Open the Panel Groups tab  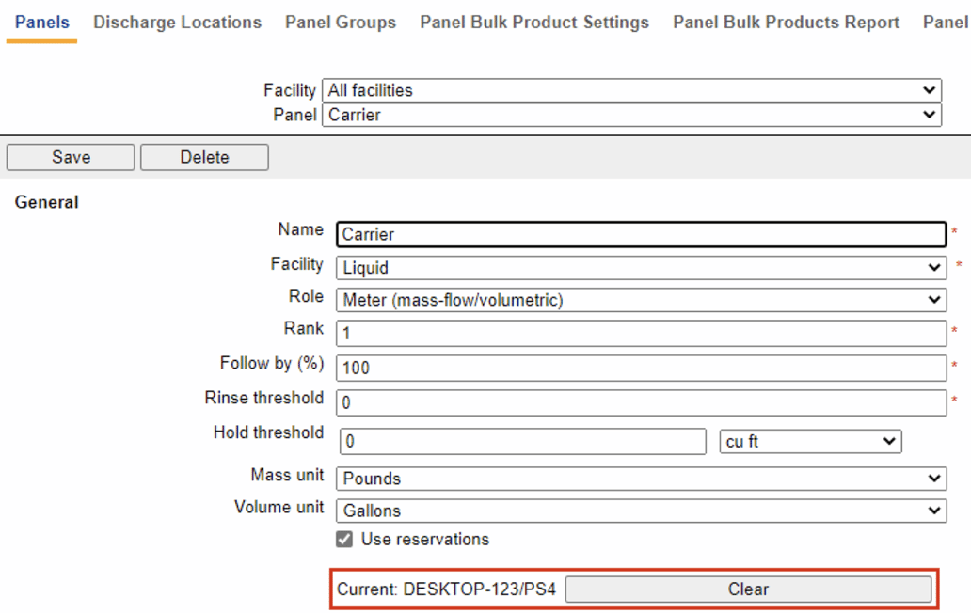point(340,22)
